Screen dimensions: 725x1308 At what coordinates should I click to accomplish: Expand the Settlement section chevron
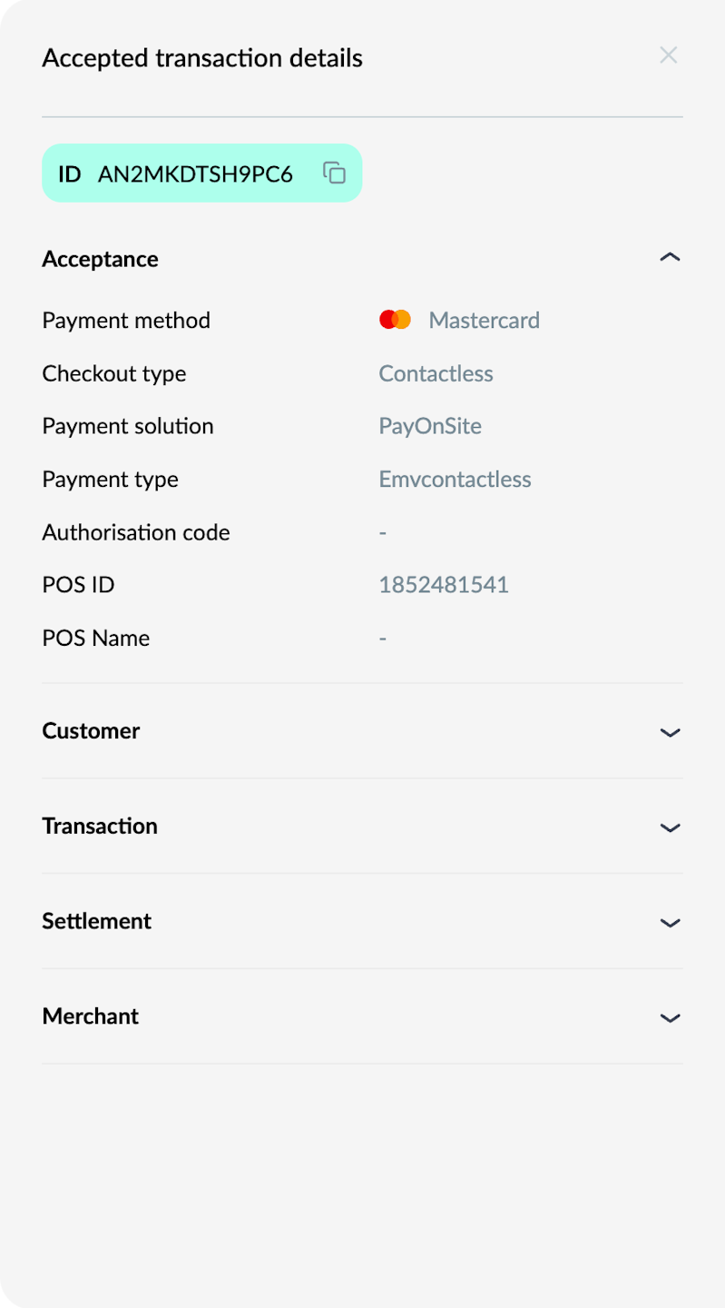(670, 923)
